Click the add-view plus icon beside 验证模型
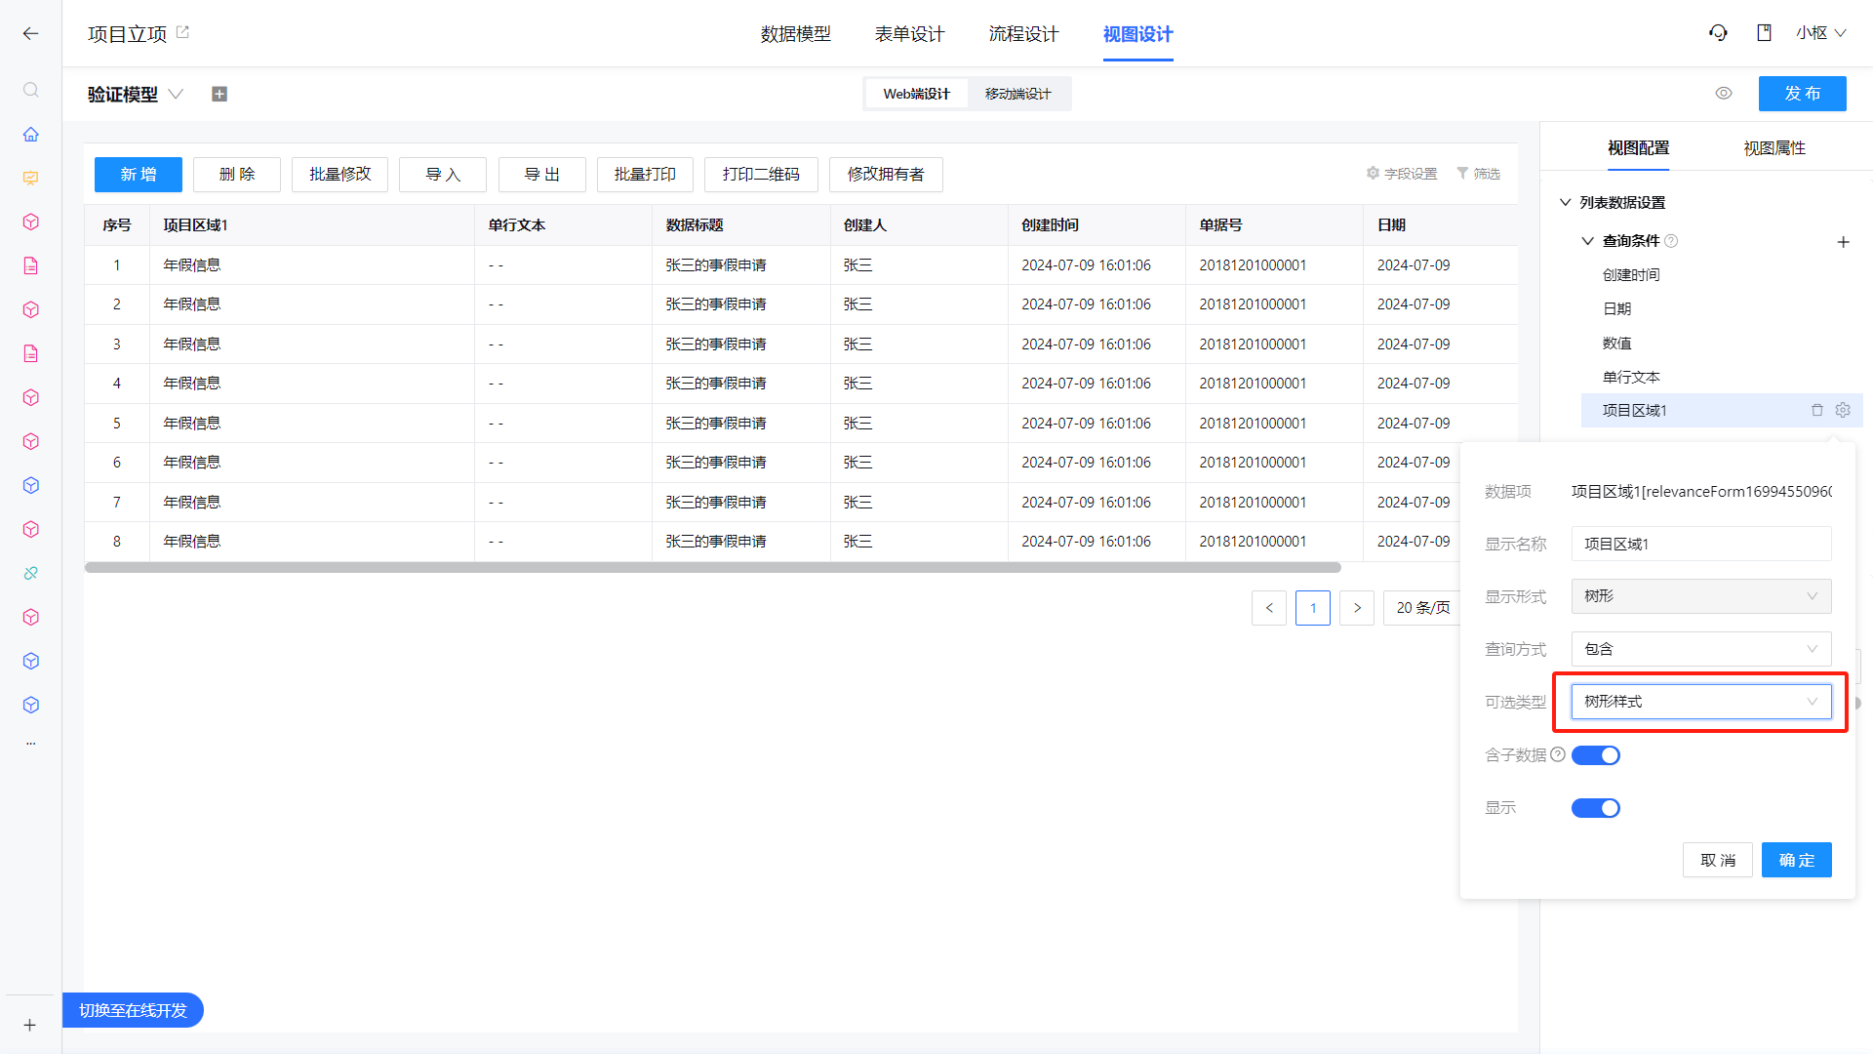The width and height of the screenshot is (1873, 1054). (x=219, y=94)
